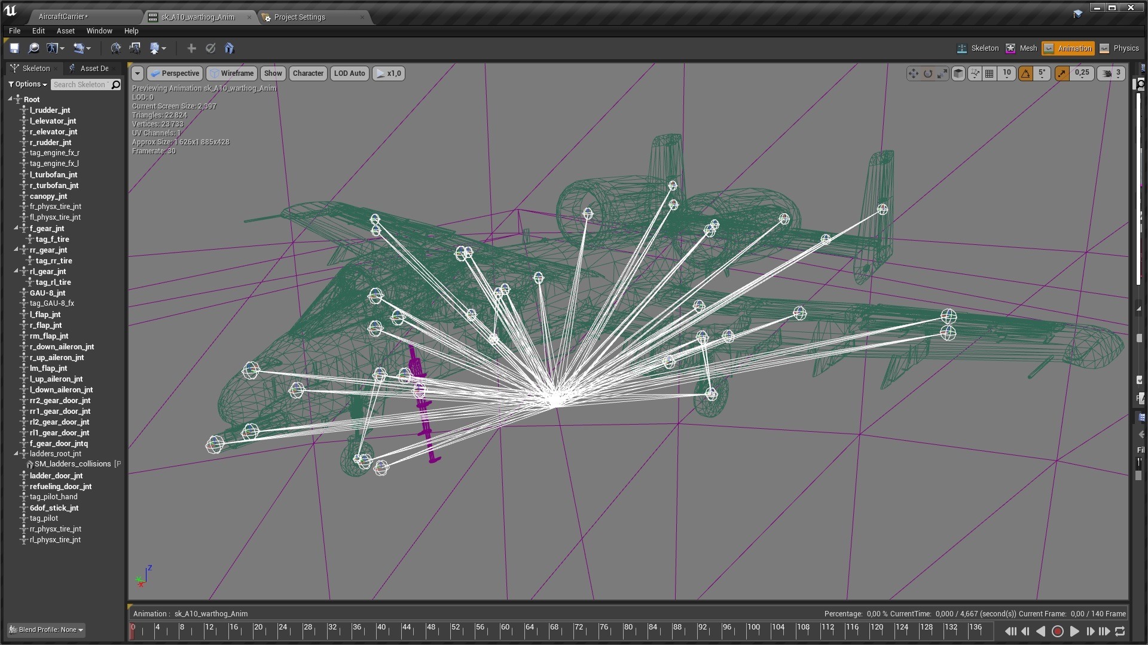Toggle scale snapping in viewport
The width and height of the screenshot is (1148, 645).
[1062, 73]
